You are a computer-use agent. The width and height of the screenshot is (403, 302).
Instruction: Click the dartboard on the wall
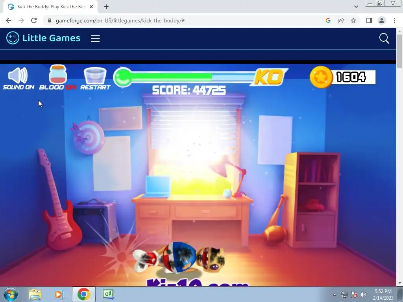tap(88, 137)
